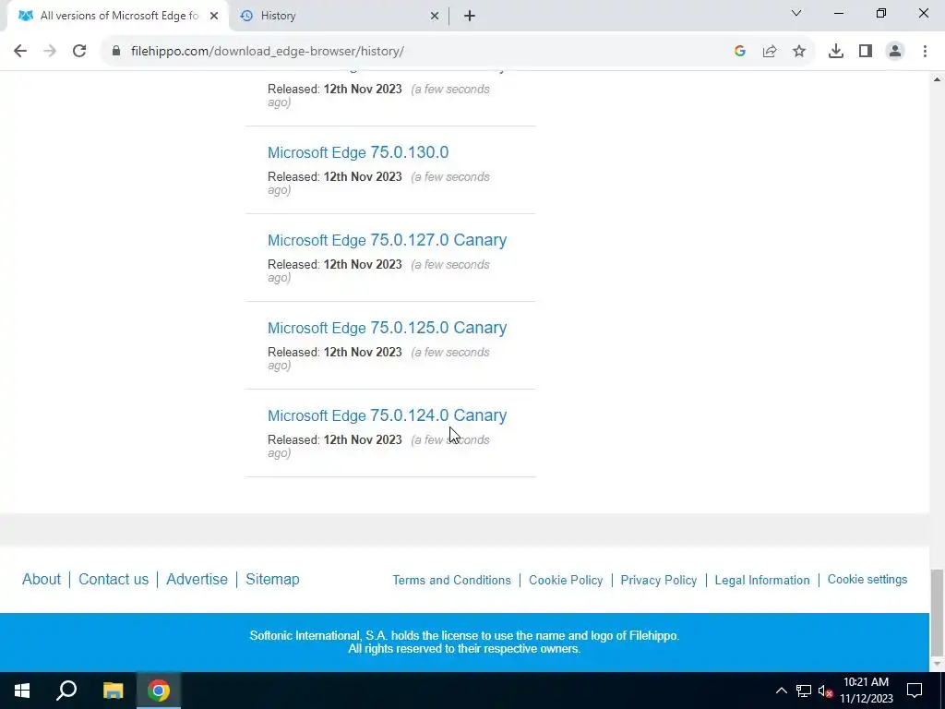Open the About footer link
The height and width of the screenshot is (709, 945).
point(42,580)
